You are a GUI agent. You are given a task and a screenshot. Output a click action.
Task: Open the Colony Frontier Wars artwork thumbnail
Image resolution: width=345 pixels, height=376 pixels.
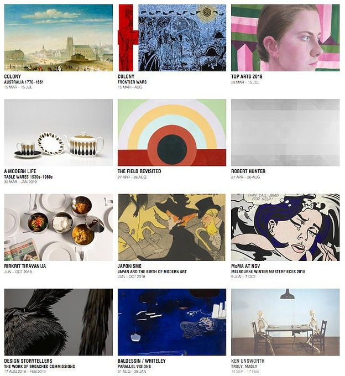172,38
